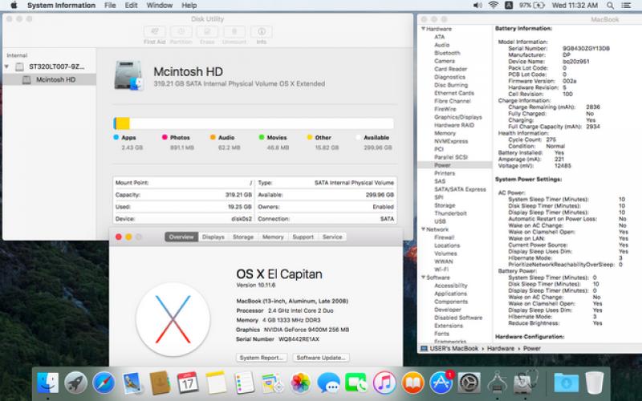The height and width of the screenshot is (401, 642).
Task: Switch to Support tab in About window
Action: 303,237
